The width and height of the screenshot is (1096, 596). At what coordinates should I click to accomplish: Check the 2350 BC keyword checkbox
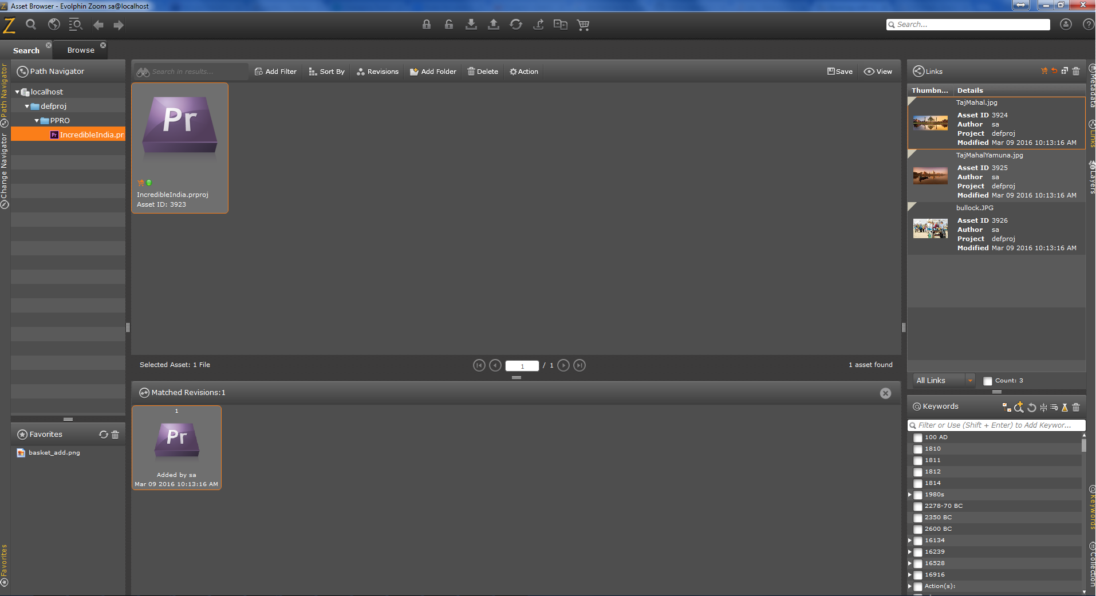(918, 518)
